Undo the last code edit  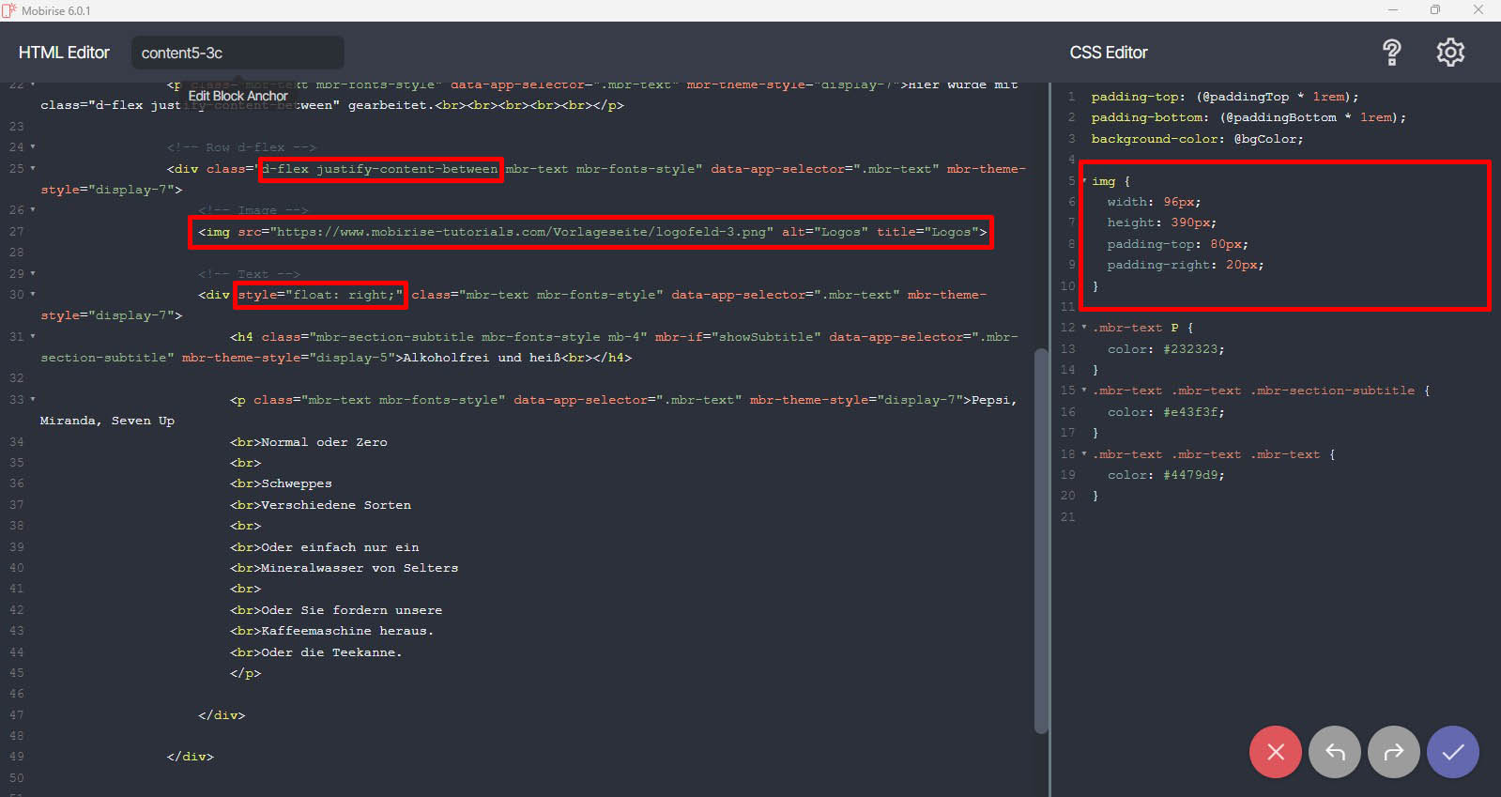1334,752
